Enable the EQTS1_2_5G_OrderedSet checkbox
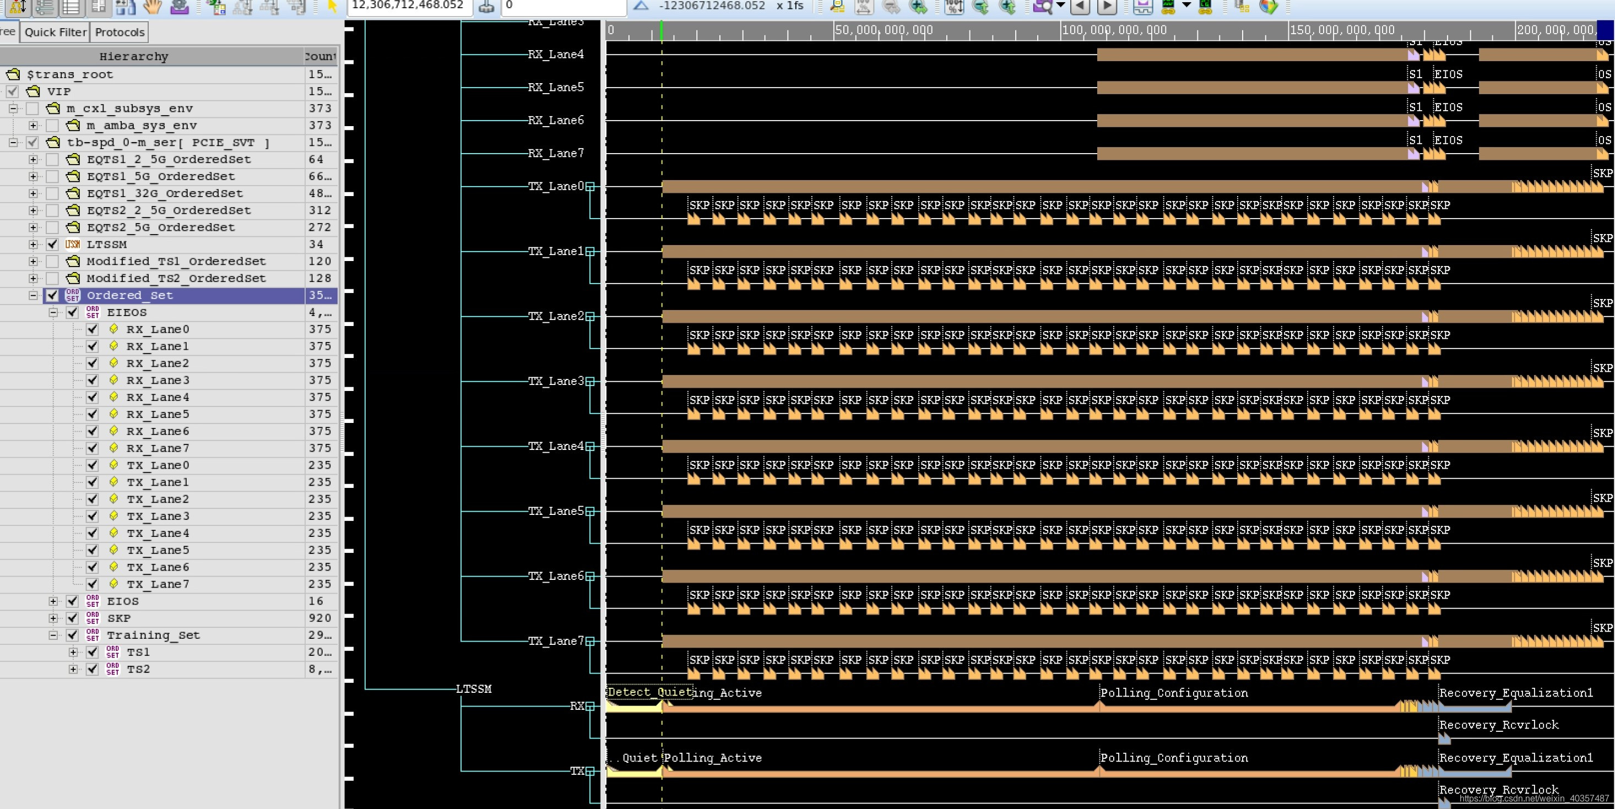Viewport: 1615px width, 809px height. (53, 159)
